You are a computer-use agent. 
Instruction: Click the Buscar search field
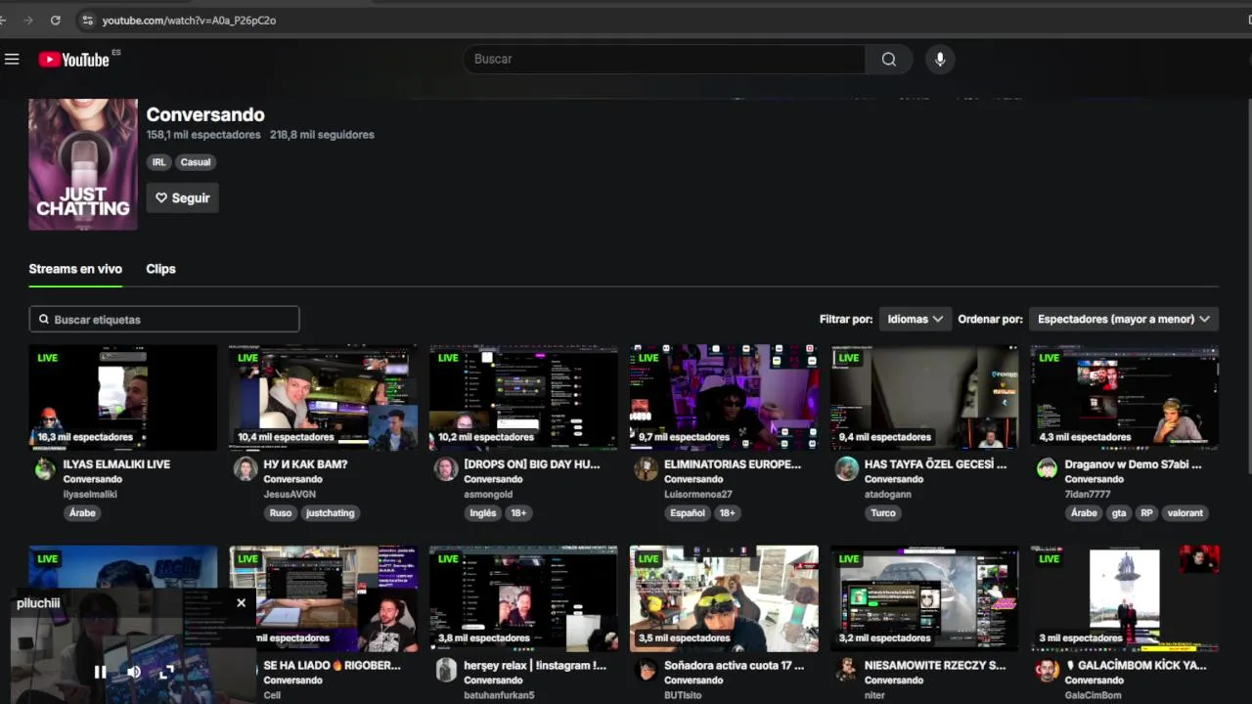point(664,60)
